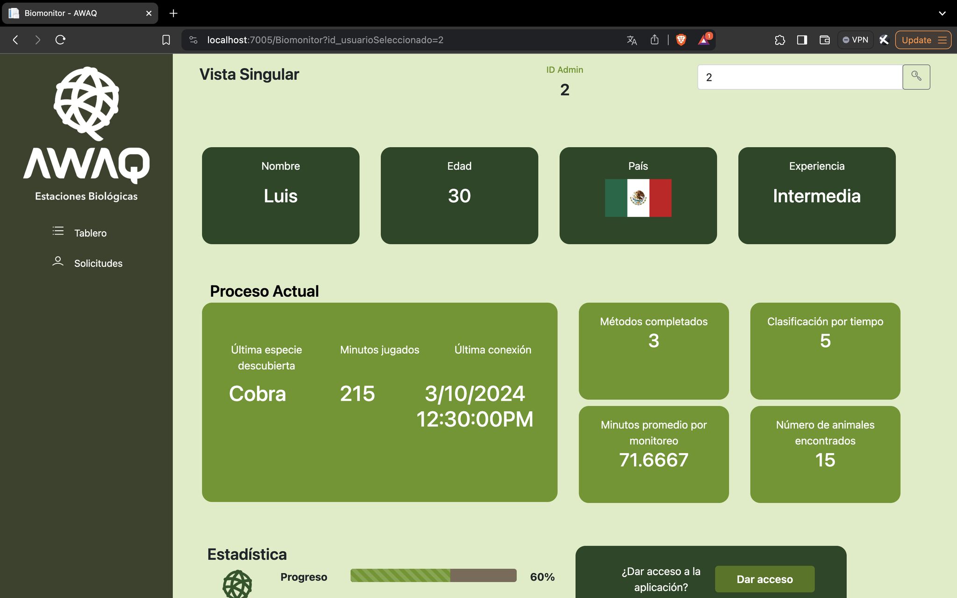Click the ID Admin label

564,70
